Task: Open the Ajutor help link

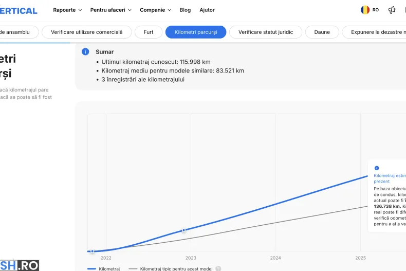Action: point(207,10)
